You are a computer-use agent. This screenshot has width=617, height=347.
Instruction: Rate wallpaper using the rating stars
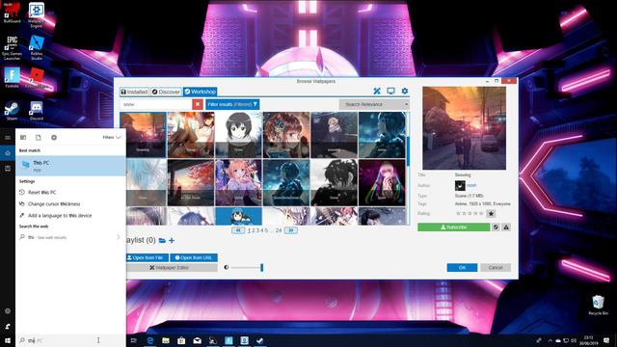[469, 214]
